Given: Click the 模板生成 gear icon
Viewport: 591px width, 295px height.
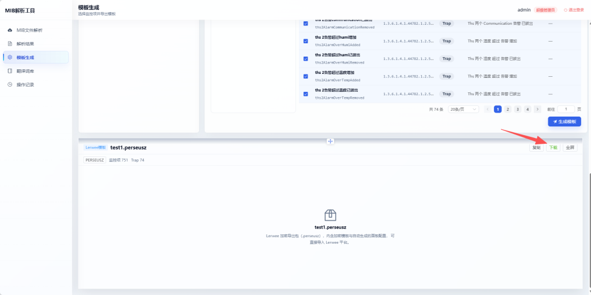Looking at the screenshot, I should 10,57.
